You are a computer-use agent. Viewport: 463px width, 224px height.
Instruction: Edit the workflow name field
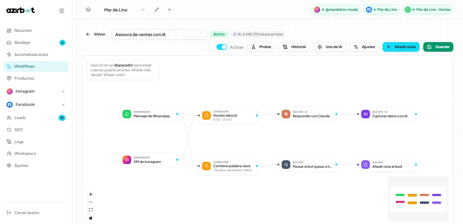click(x=159, y=34)
